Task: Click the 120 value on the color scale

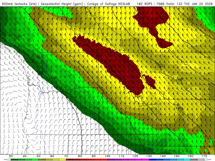Action: 135,156
